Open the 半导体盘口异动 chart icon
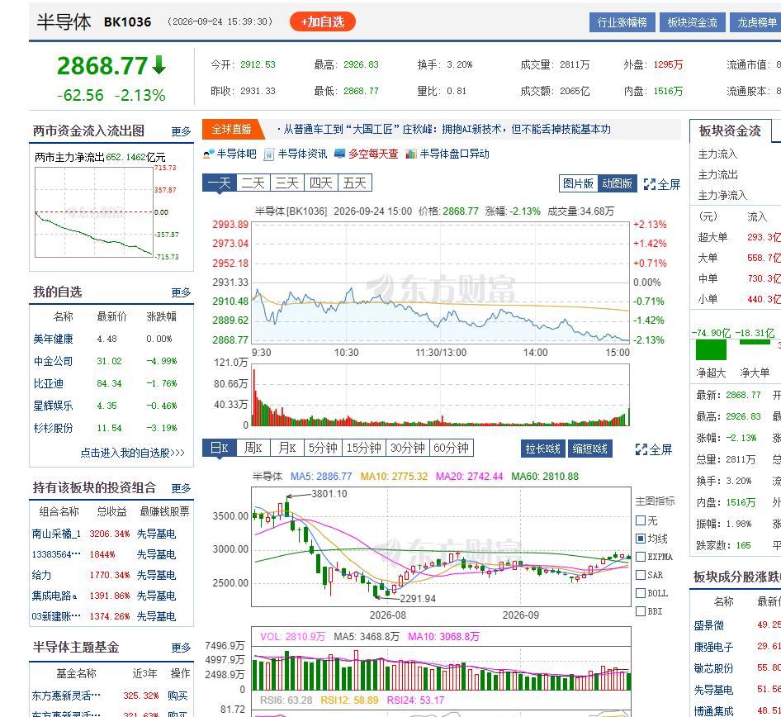The height and width of the screenshot is (717, 781). point(411,154)
